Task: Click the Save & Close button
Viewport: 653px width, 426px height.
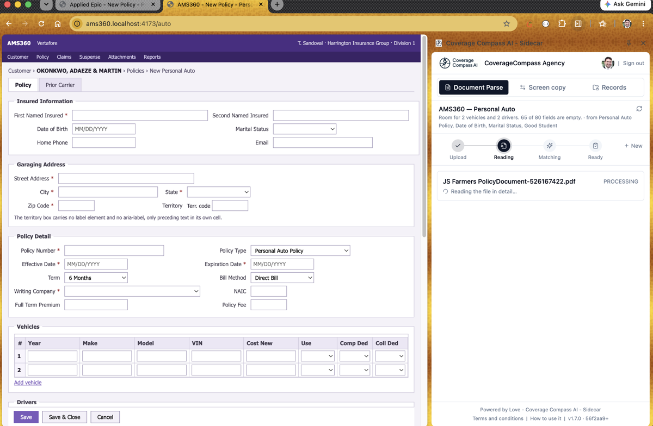Action: click(x=64, y=417)
